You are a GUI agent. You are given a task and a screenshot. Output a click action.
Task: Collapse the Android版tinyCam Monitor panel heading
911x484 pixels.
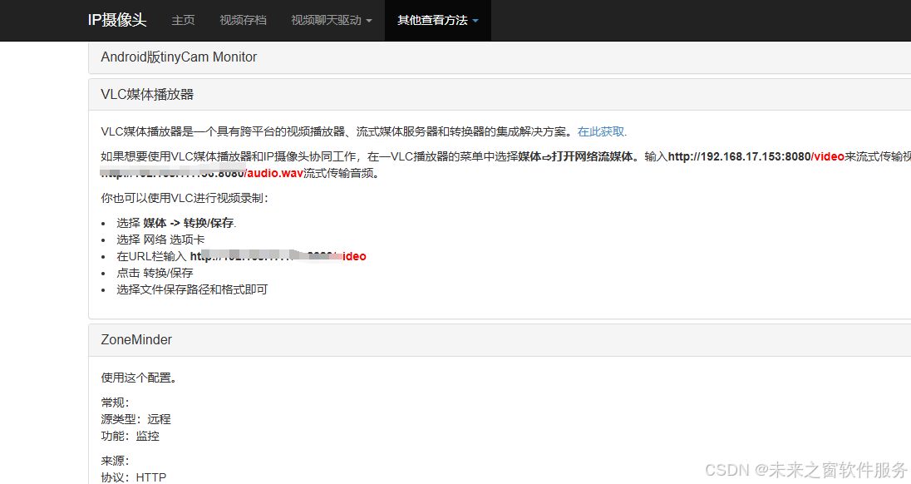[500, 57]
